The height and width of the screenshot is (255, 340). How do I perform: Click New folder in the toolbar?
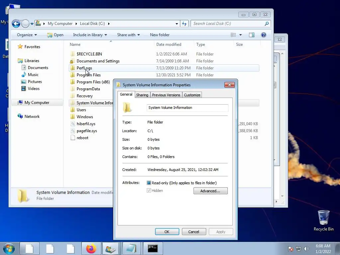click(160, 35)
